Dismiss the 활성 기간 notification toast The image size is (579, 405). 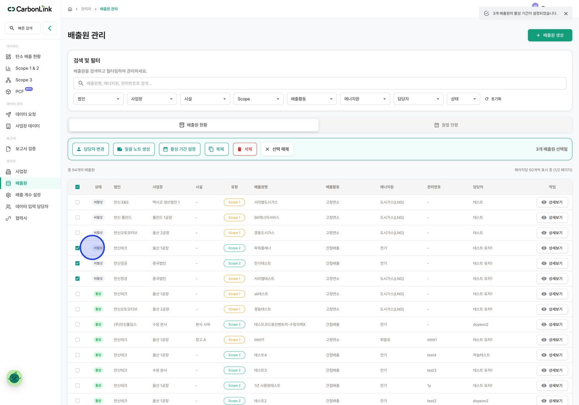(566, 13)
